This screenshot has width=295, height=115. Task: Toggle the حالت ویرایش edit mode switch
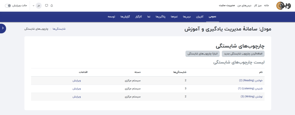pyautogui.click(x=8, y=5)
